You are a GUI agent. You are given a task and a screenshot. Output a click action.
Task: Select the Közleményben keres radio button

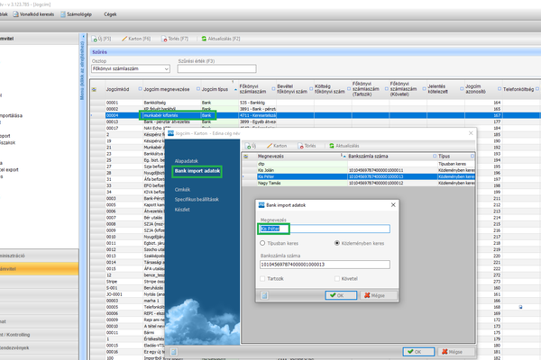[335, 242]
